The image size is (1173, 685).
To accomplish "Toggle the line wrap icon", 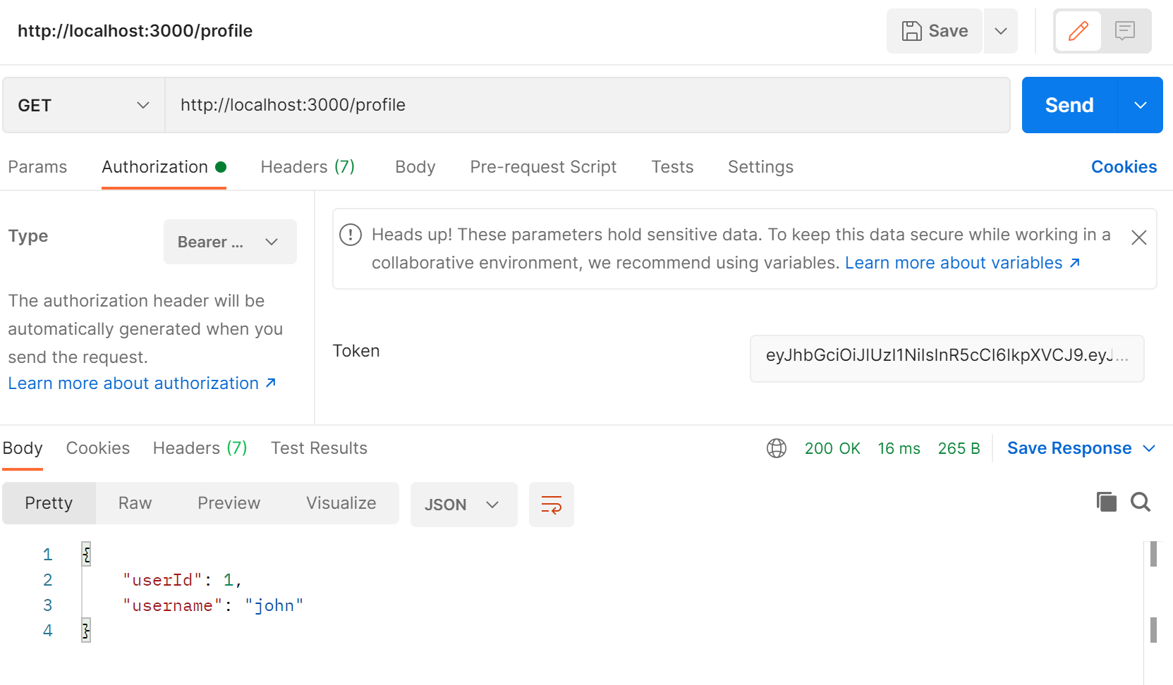I will 551,505.
